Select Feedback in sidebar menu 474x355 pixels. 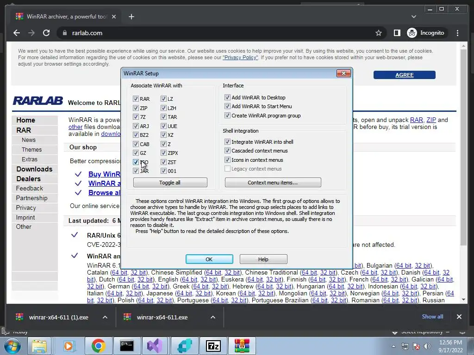click(x=29, y=189)
